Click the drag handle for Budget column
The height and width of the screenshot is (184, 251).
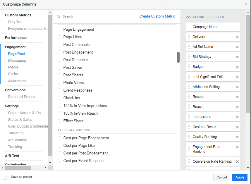(189, 67)
